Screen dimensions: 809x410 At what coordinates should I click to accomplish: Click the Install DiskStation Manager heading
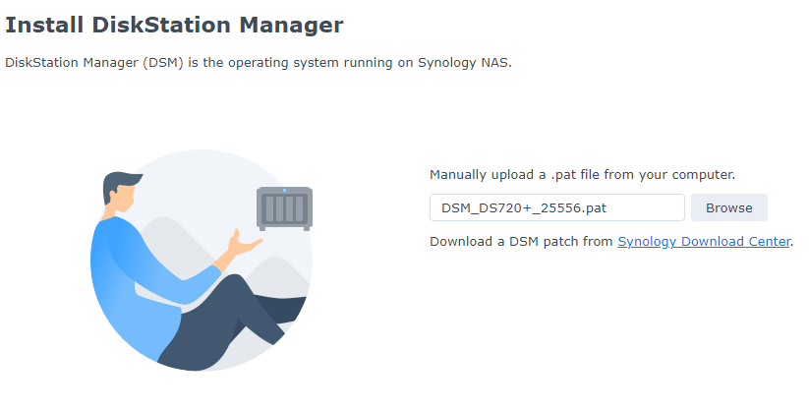174,25
